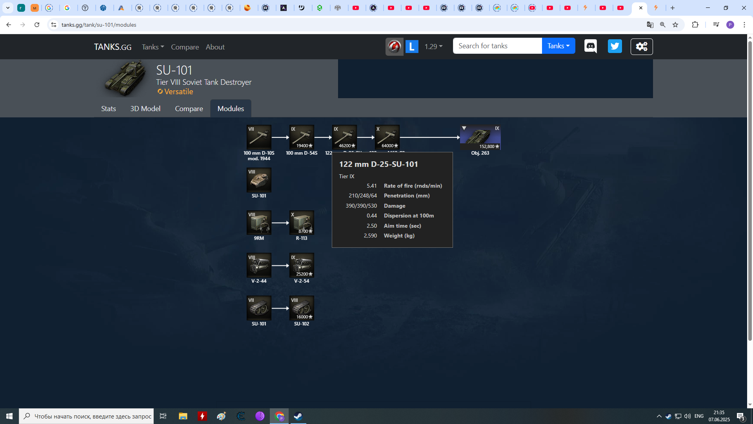The width and height of the screenshot is (753, 424).
Task: Switch to the 3D Model tab
Action: click(x=145, y=109)
